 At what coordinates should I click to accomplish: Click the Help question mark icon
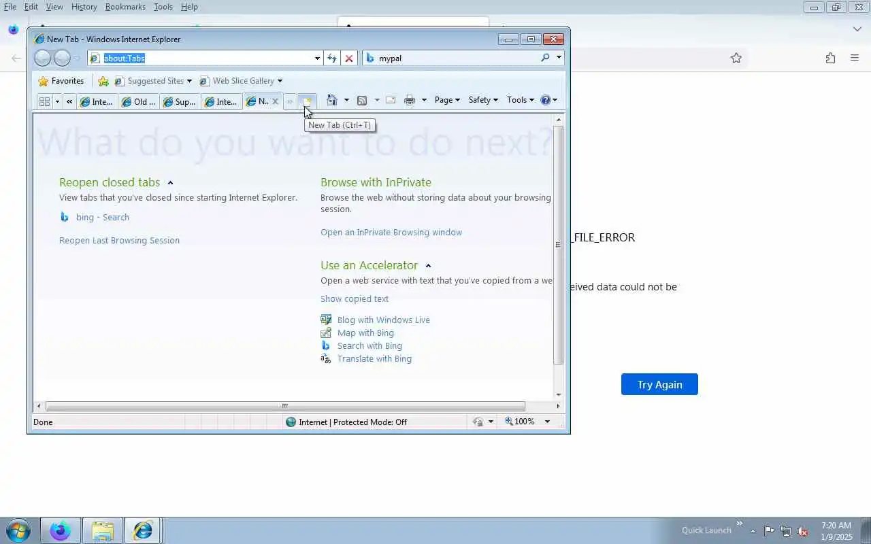[x=545, y=100]
